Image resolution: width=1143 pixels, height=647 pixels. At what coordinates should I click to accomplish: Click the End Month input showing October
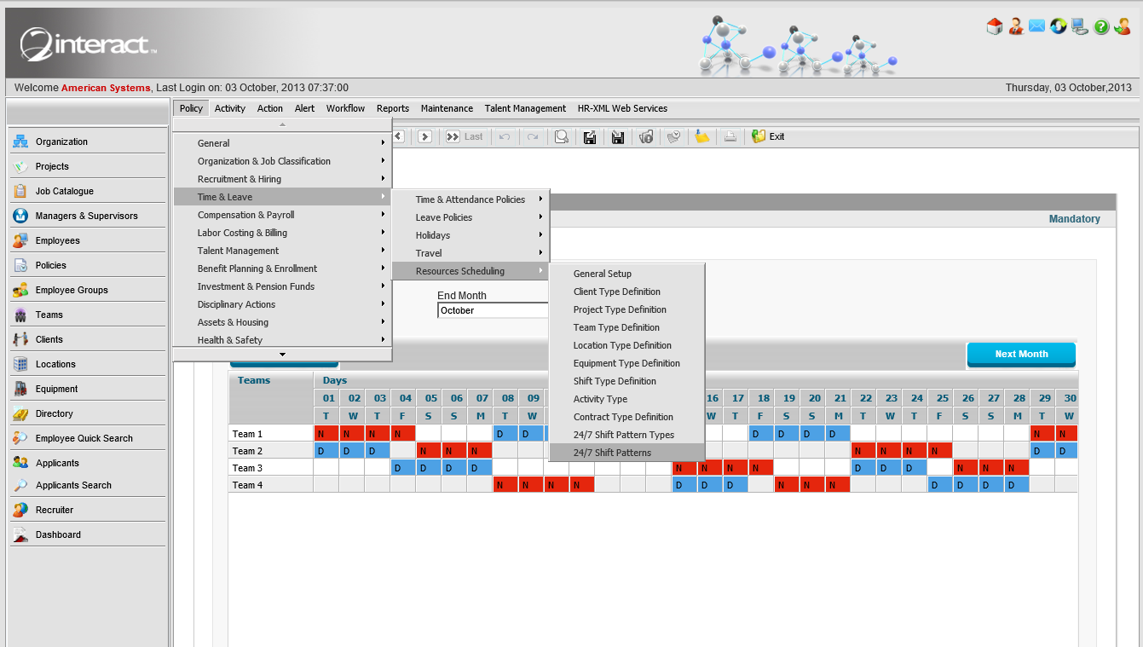point(493,310)
